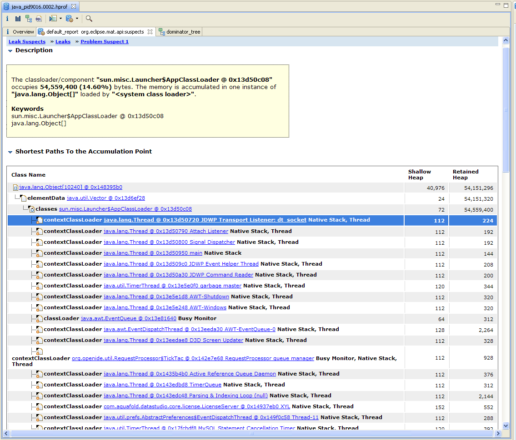Click thread icon in Signal Dispatcher row
Image resolution: width=516 pixels, height=440 pixels.
click(x=40, y=242)
